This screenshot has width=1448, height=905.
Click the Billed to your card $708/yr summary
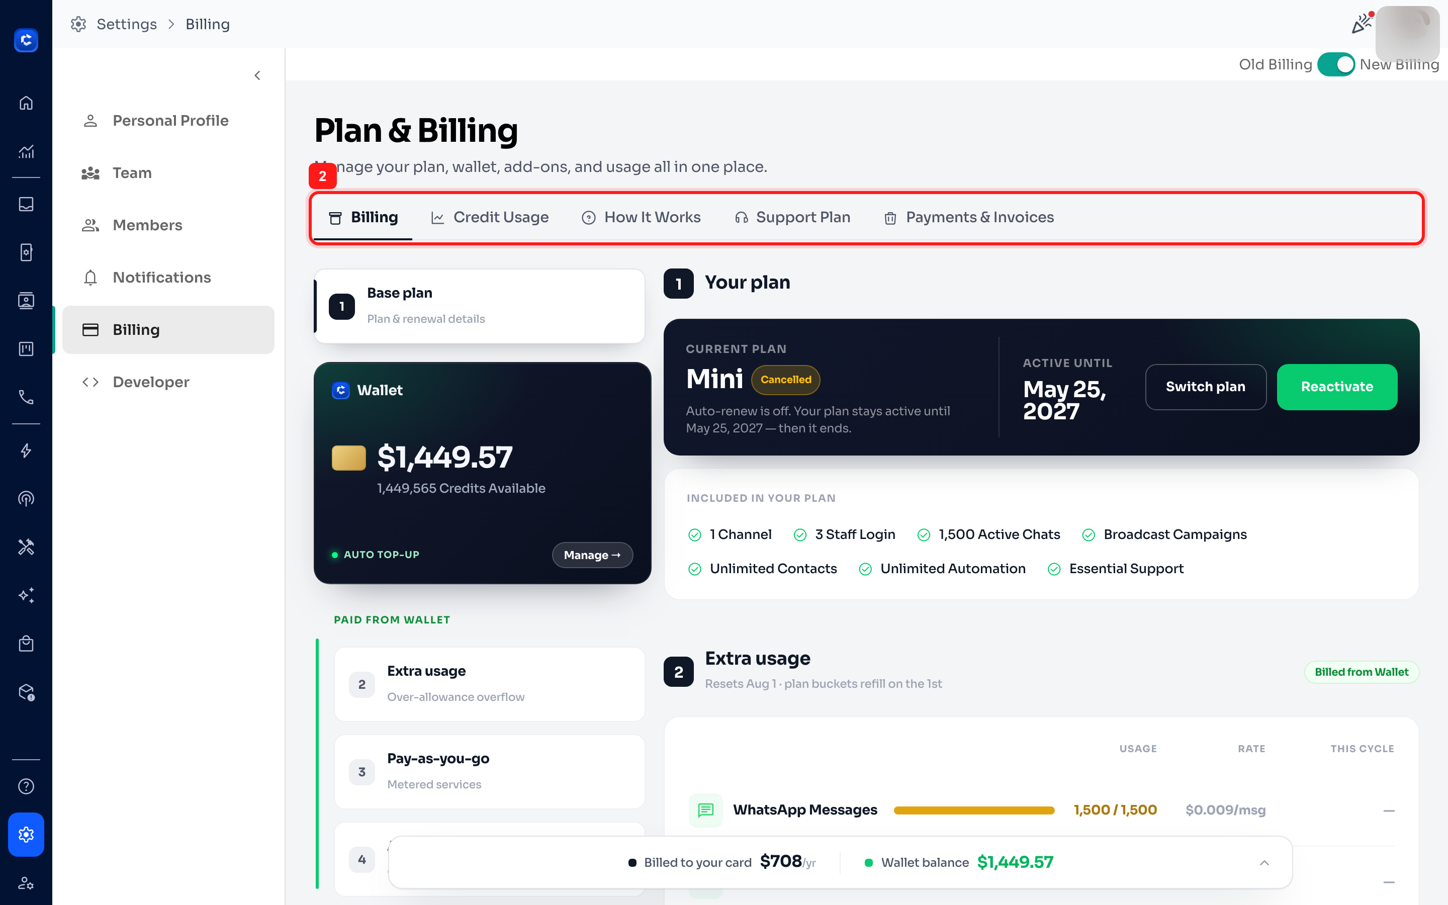tap(721, 862)
